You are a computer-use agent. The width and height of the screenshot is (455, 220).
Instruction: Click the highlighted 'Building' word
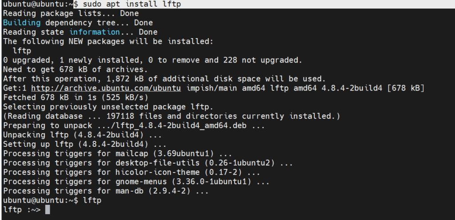pos(22,23)
